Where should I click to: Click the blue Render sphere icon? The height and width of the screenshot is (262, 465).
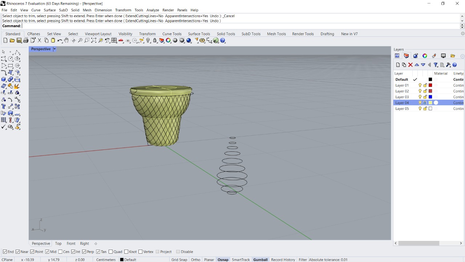pos(189,40)
